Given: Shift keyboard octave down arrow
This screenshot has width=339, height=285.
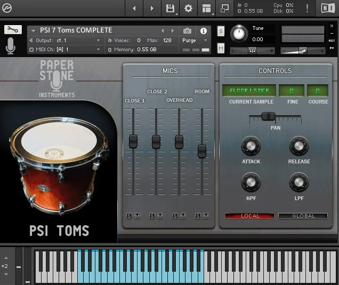Looking at the screenshot, I should pos(6,274).
